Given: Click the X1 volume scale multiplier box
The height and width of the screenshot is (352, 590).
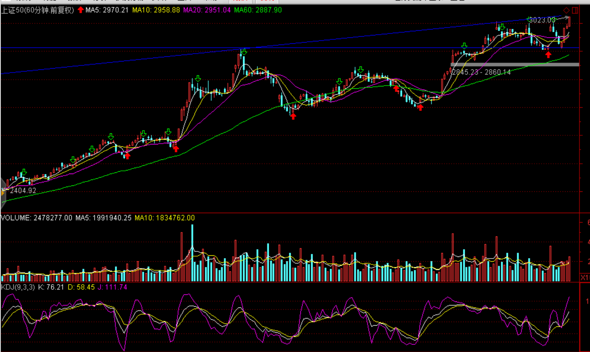Looking at the screenshot, I should pos(584,278).
